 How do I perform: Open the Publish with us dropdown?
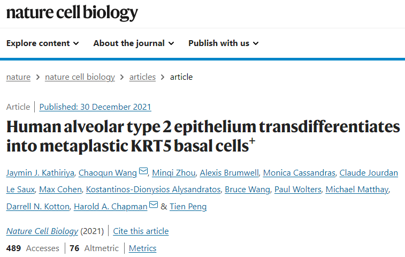point(224,43)
